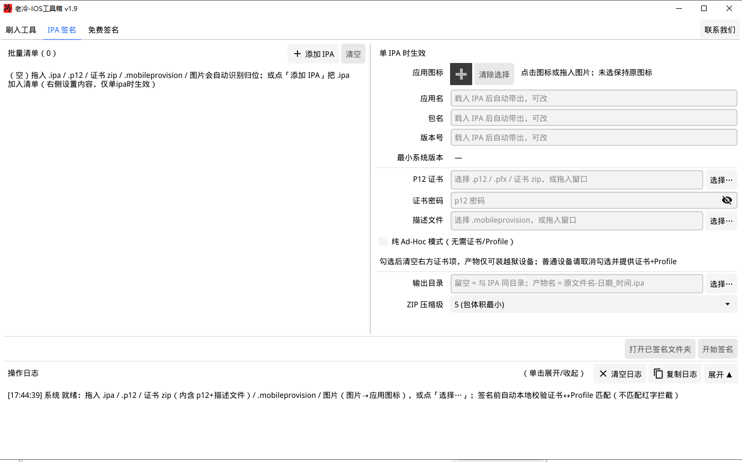Expand the log panel with 展开 button
The image size is (742, 462).
coord(720,374)
